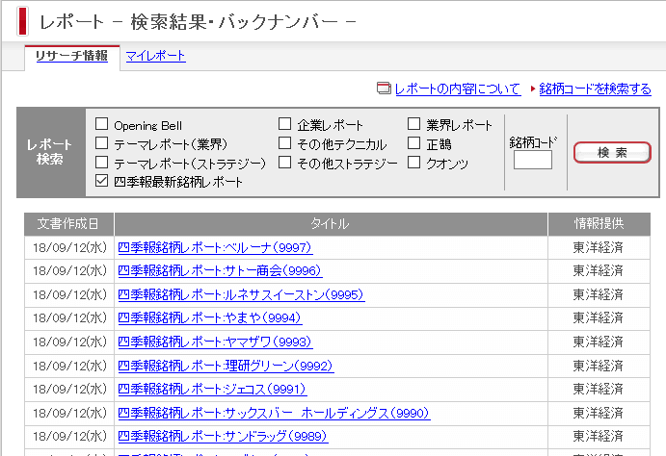Image resolution: width=666 pixels, height=456 pixels.
Task: Open the 銘柄コードを検索する link
Action: (x=595, y=89)
